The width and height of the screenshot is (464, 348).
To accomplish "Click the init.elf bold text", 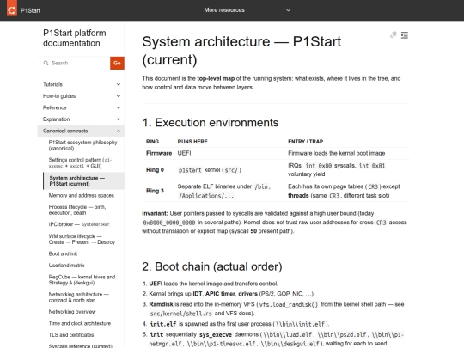I will [x=163, y=324].
